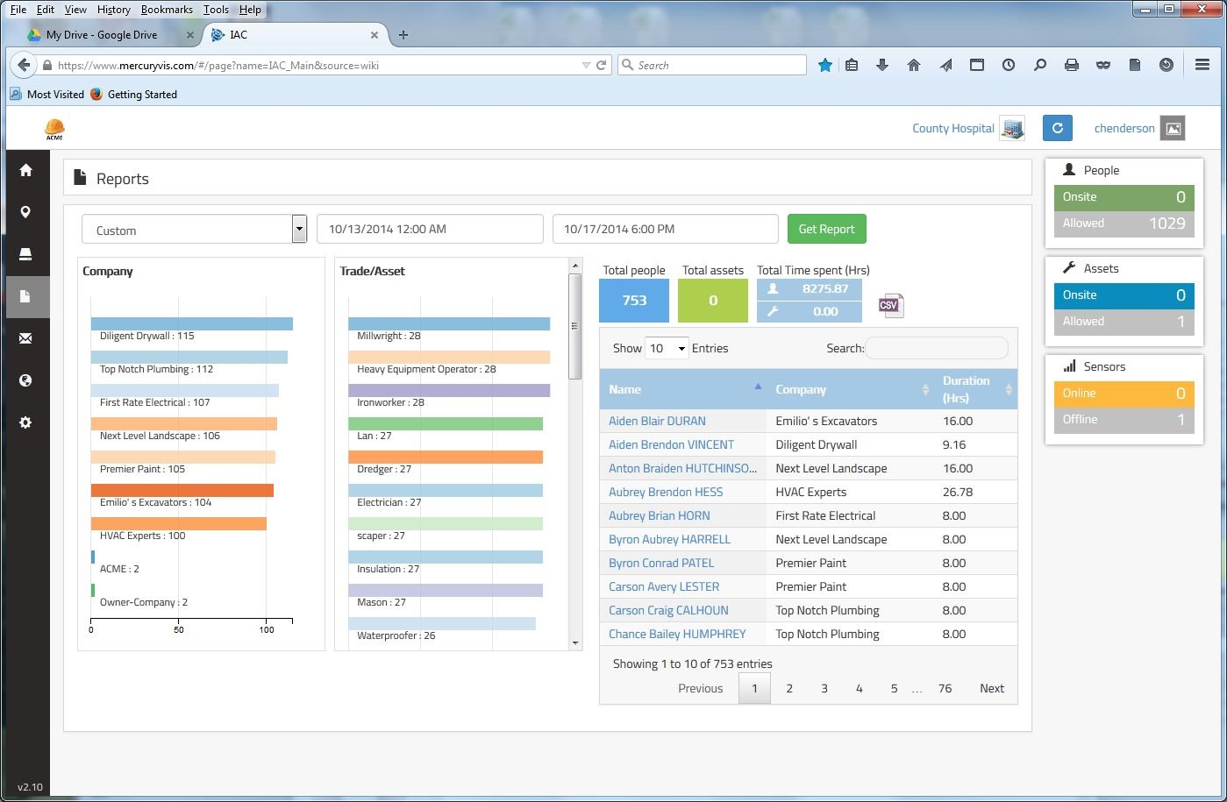Click the drive/device sidebar icon
Image resolution: width=1227 pixels, height=802 pixels.
tap(25, 254)
